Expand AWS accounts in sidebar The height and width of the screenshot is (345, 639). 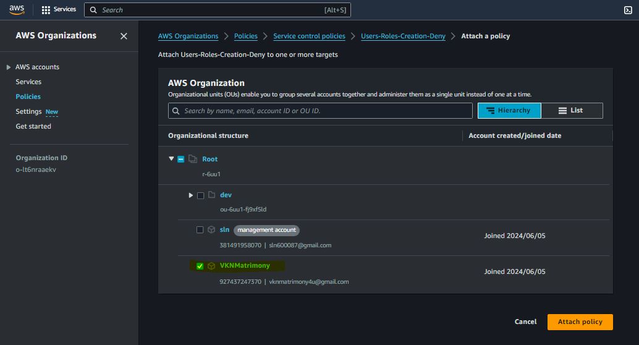9,67
